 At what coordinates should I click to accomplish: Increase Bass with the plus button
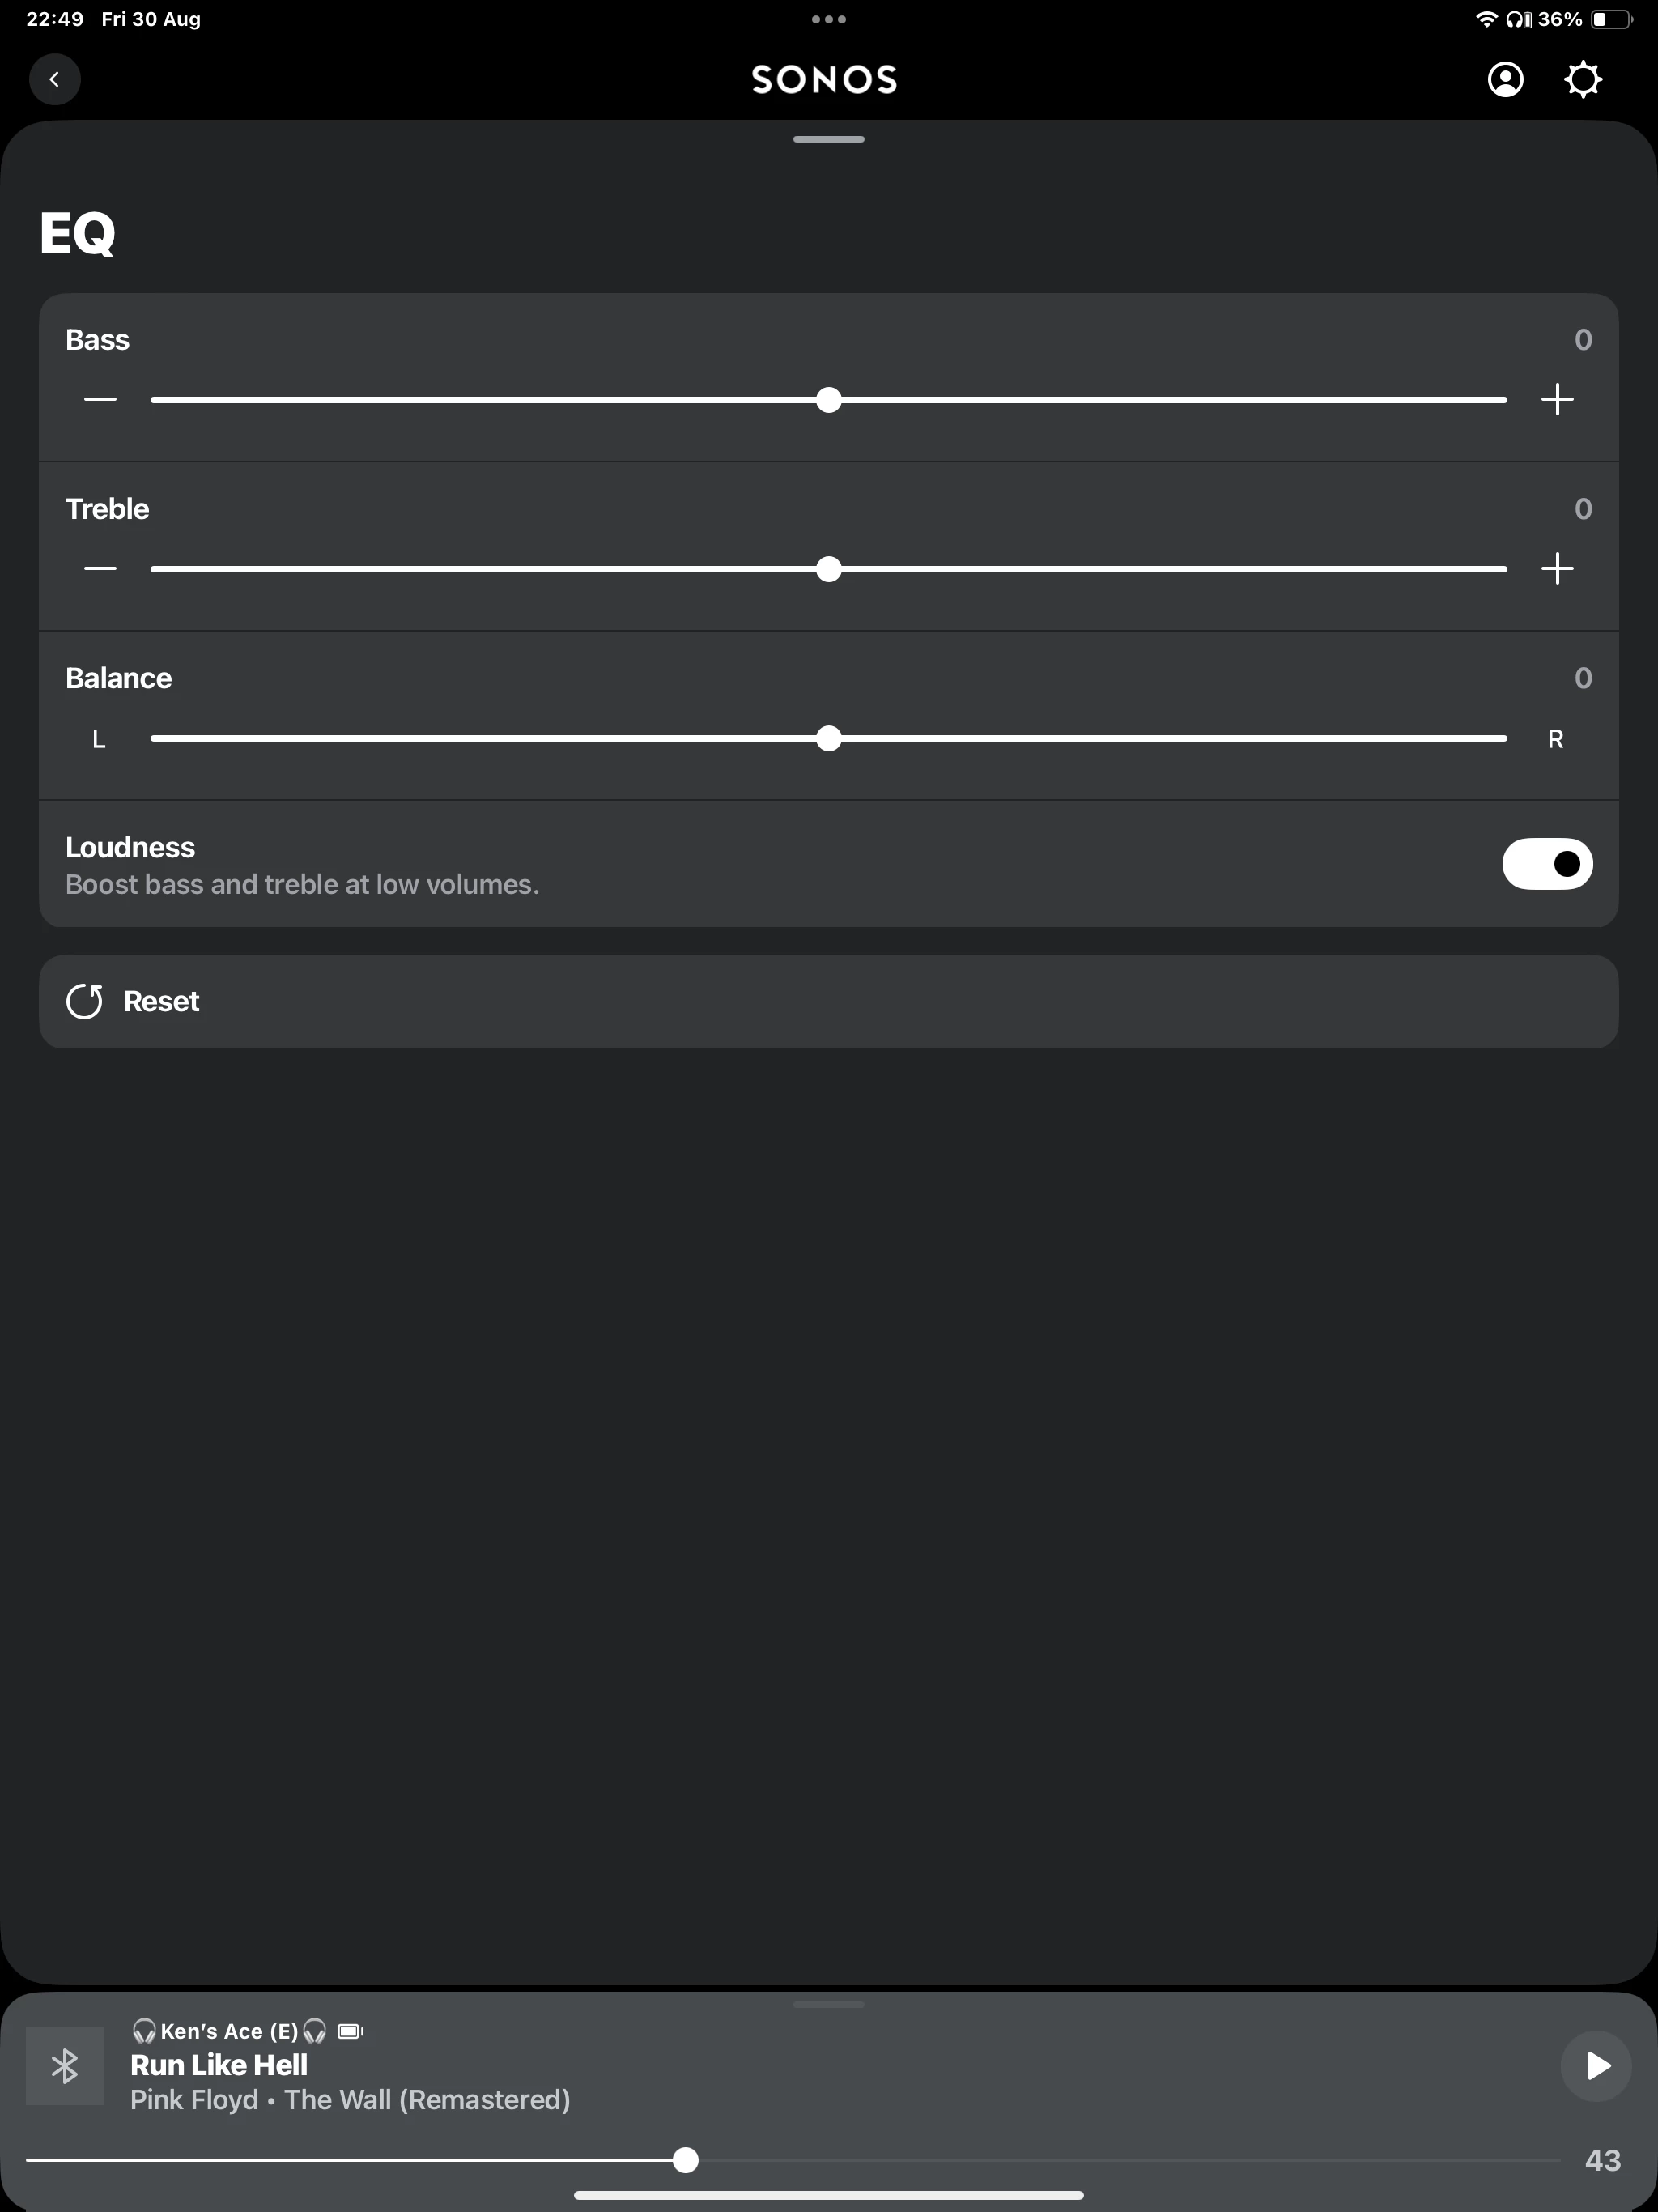tap(1557, 400)
